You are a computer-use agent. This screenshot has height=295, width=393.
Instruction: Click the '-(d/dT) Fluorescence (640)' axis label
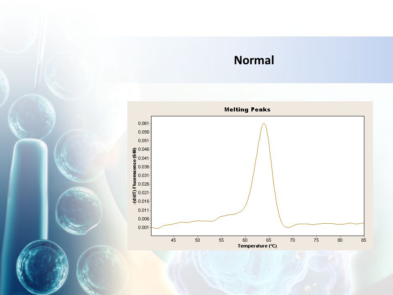[135, 176]
